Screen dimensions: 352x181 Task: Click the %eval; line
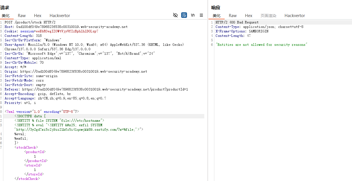click(20, 134)
